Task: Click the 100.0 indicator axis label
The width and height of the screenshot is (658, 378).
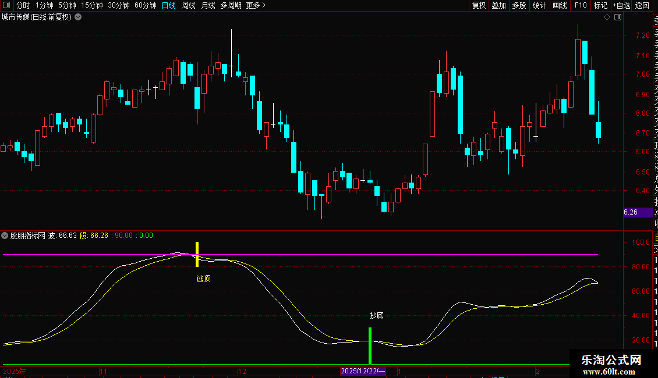Action: tap(641, 243)
